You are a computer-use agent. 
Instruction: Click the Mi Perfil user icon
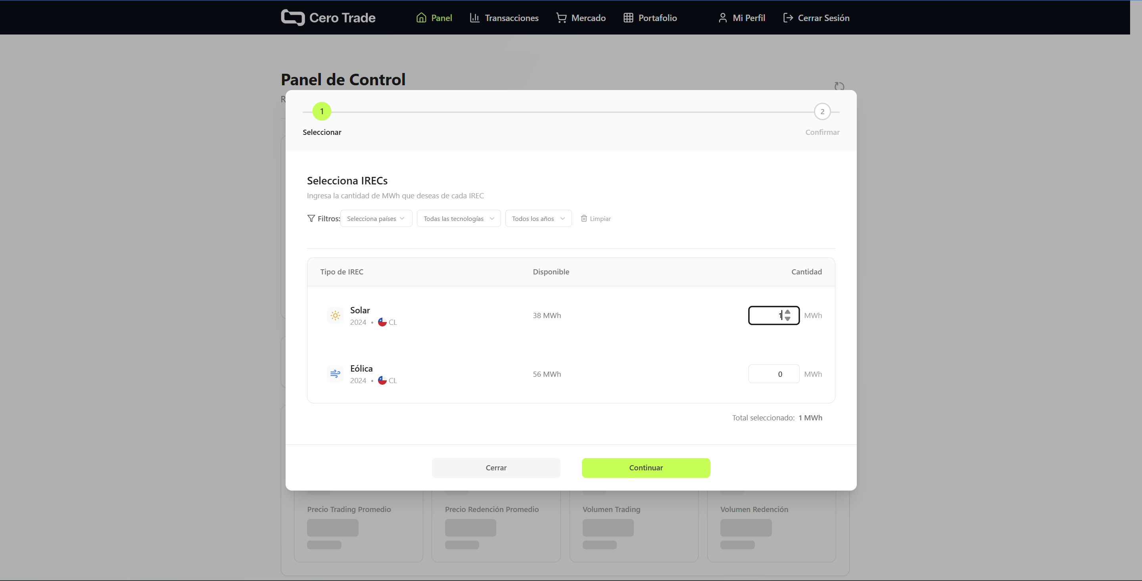pyautogui.click(x=723, y=18)
